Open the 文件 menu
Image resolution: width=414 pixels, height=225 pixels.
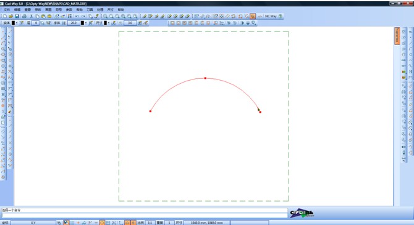coord(7,10)
